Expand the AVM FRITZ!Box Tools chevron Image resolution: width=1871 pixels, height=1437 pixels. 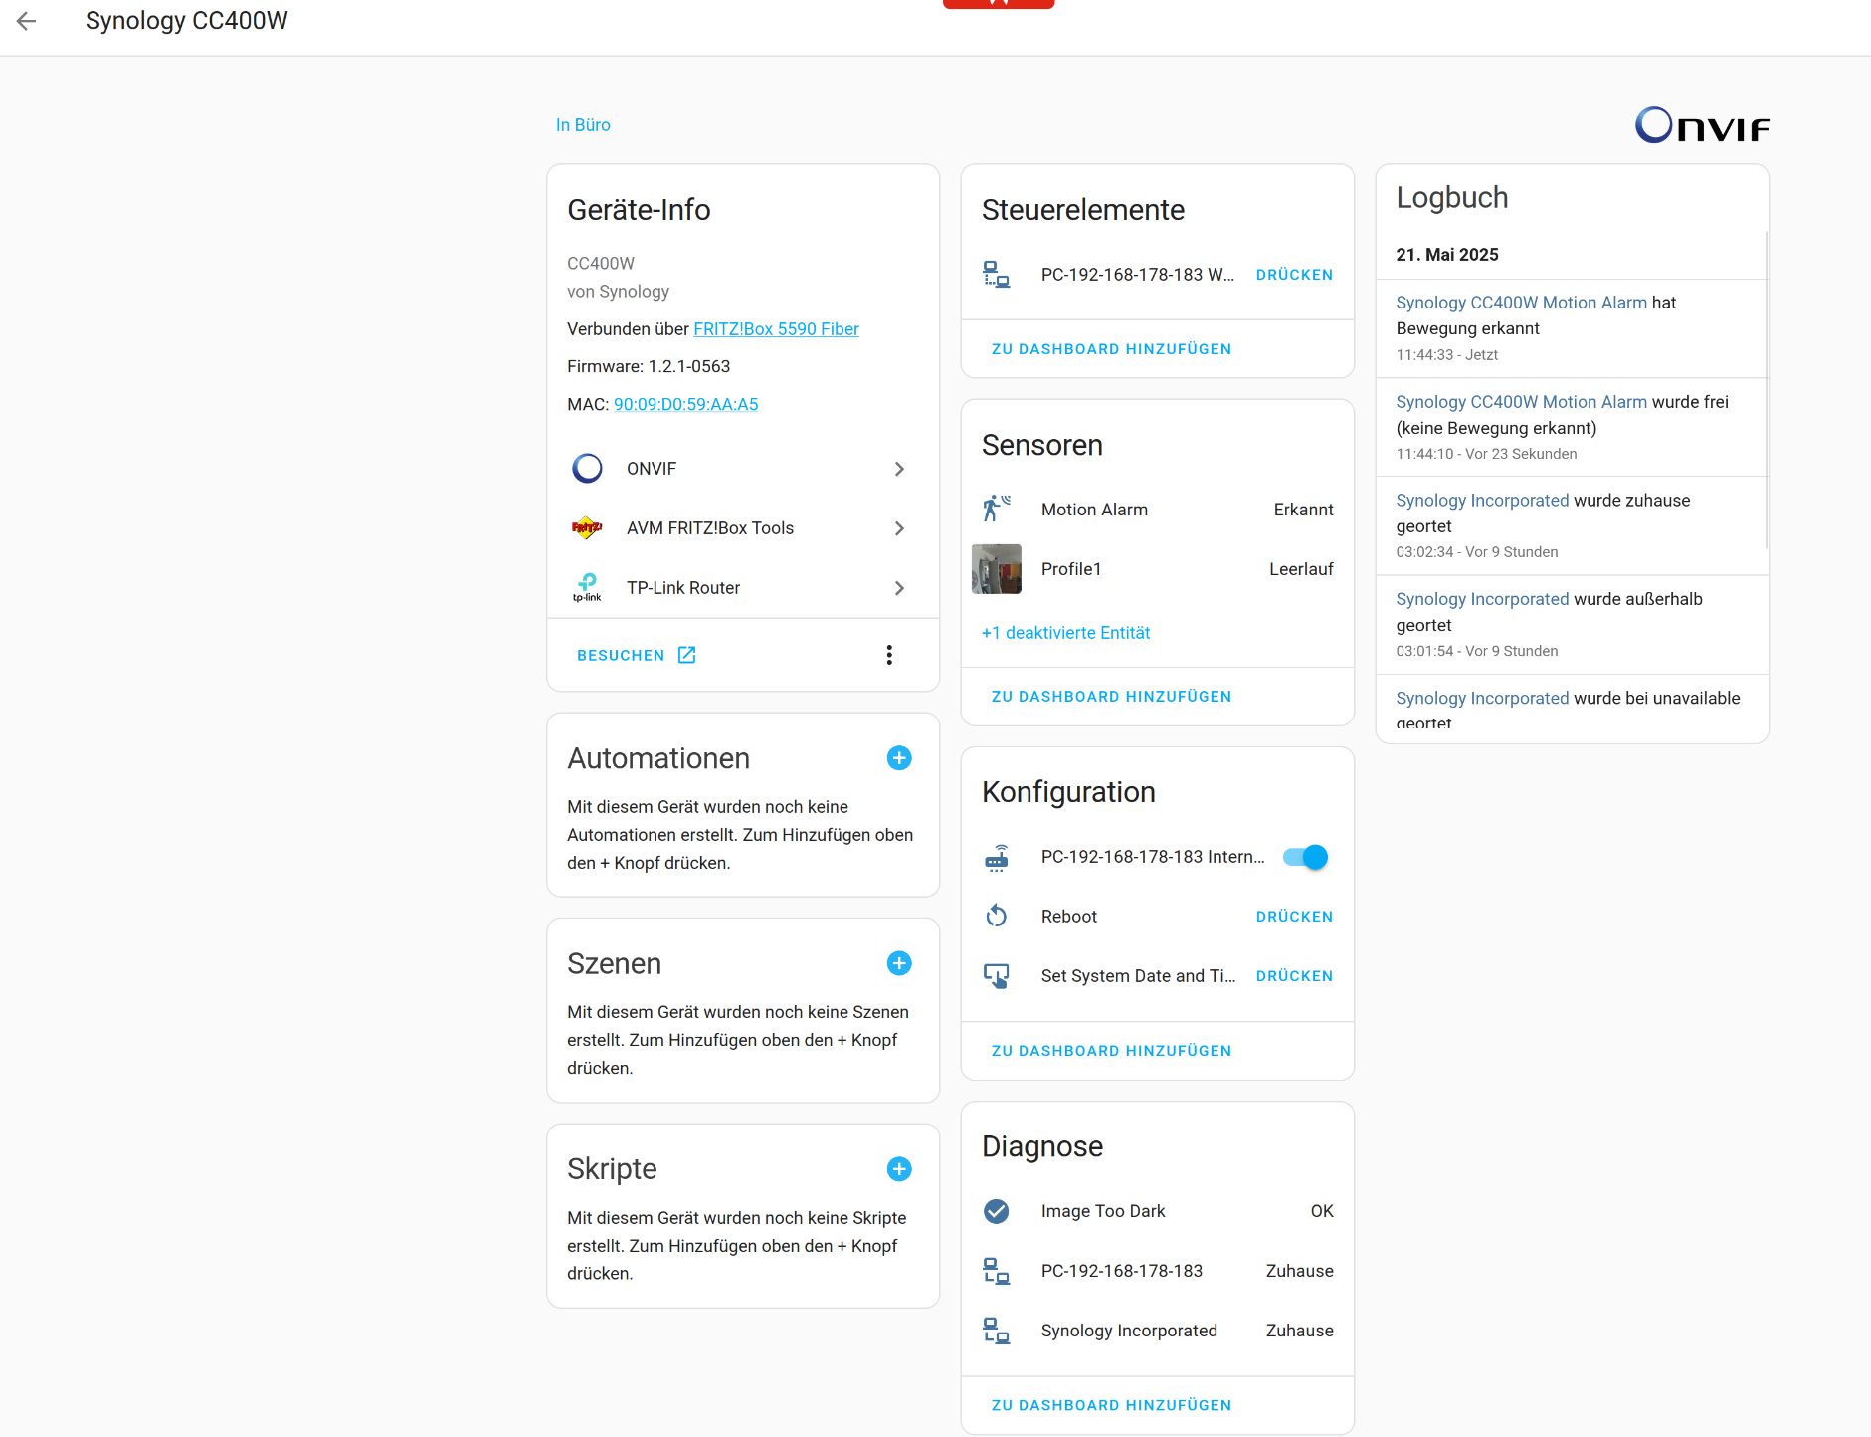coord(899,528)
